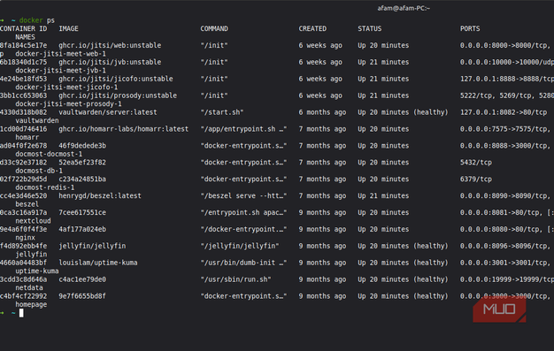This screenshot has height=351, width=554.
Task: Click image ID 52ea5ef23f82
Action: [x=82, y=163]
